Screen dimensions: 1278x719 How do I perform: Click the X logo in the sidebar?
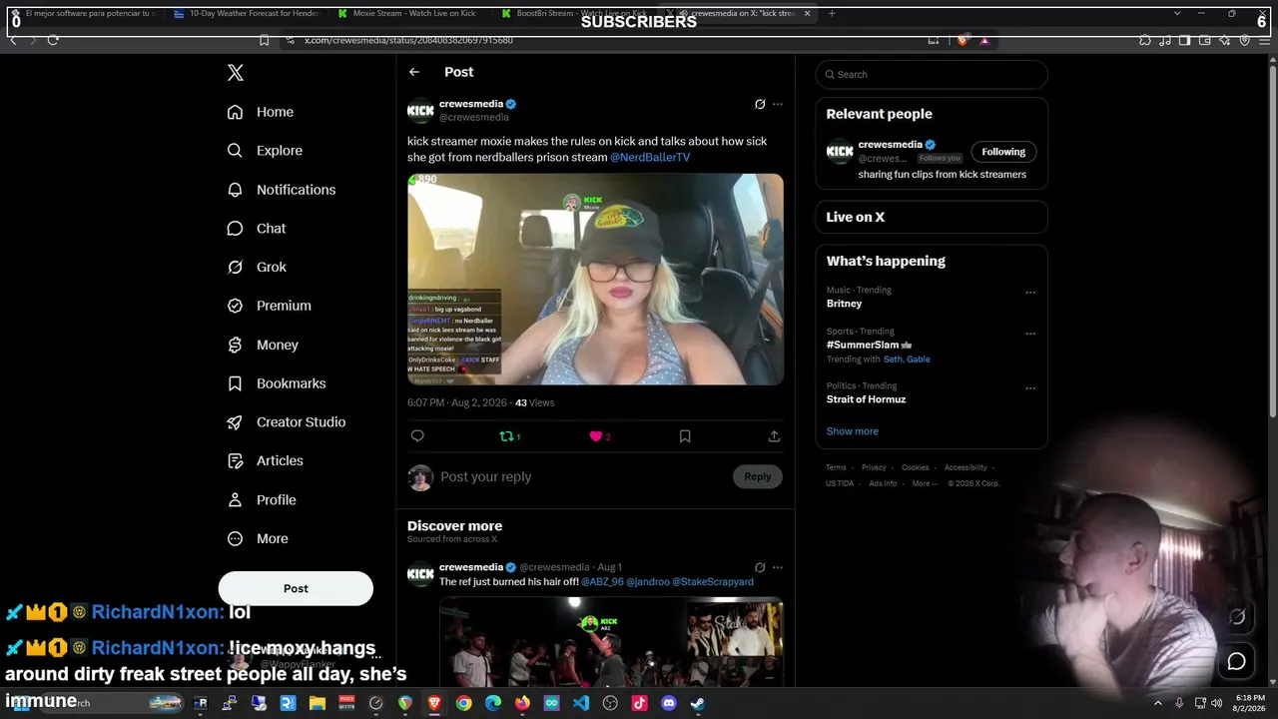click(236, 73)
